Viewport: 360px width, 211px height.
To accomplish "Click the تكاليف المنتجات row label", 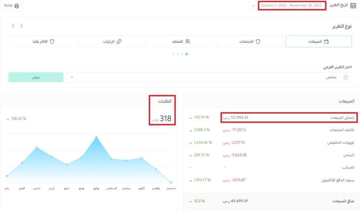I will point(342,130).
